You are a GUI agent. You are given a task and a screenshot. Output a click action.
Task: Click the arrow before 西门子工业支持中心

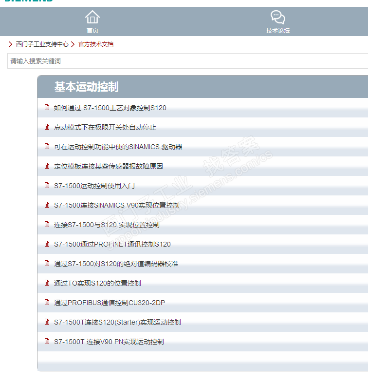coord(10,44)
